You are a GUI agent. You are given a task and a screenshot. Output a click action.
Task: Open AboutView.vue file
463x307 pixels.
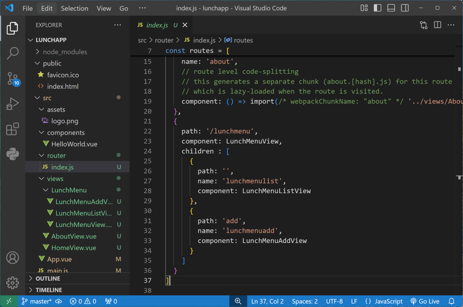[78, 236]
